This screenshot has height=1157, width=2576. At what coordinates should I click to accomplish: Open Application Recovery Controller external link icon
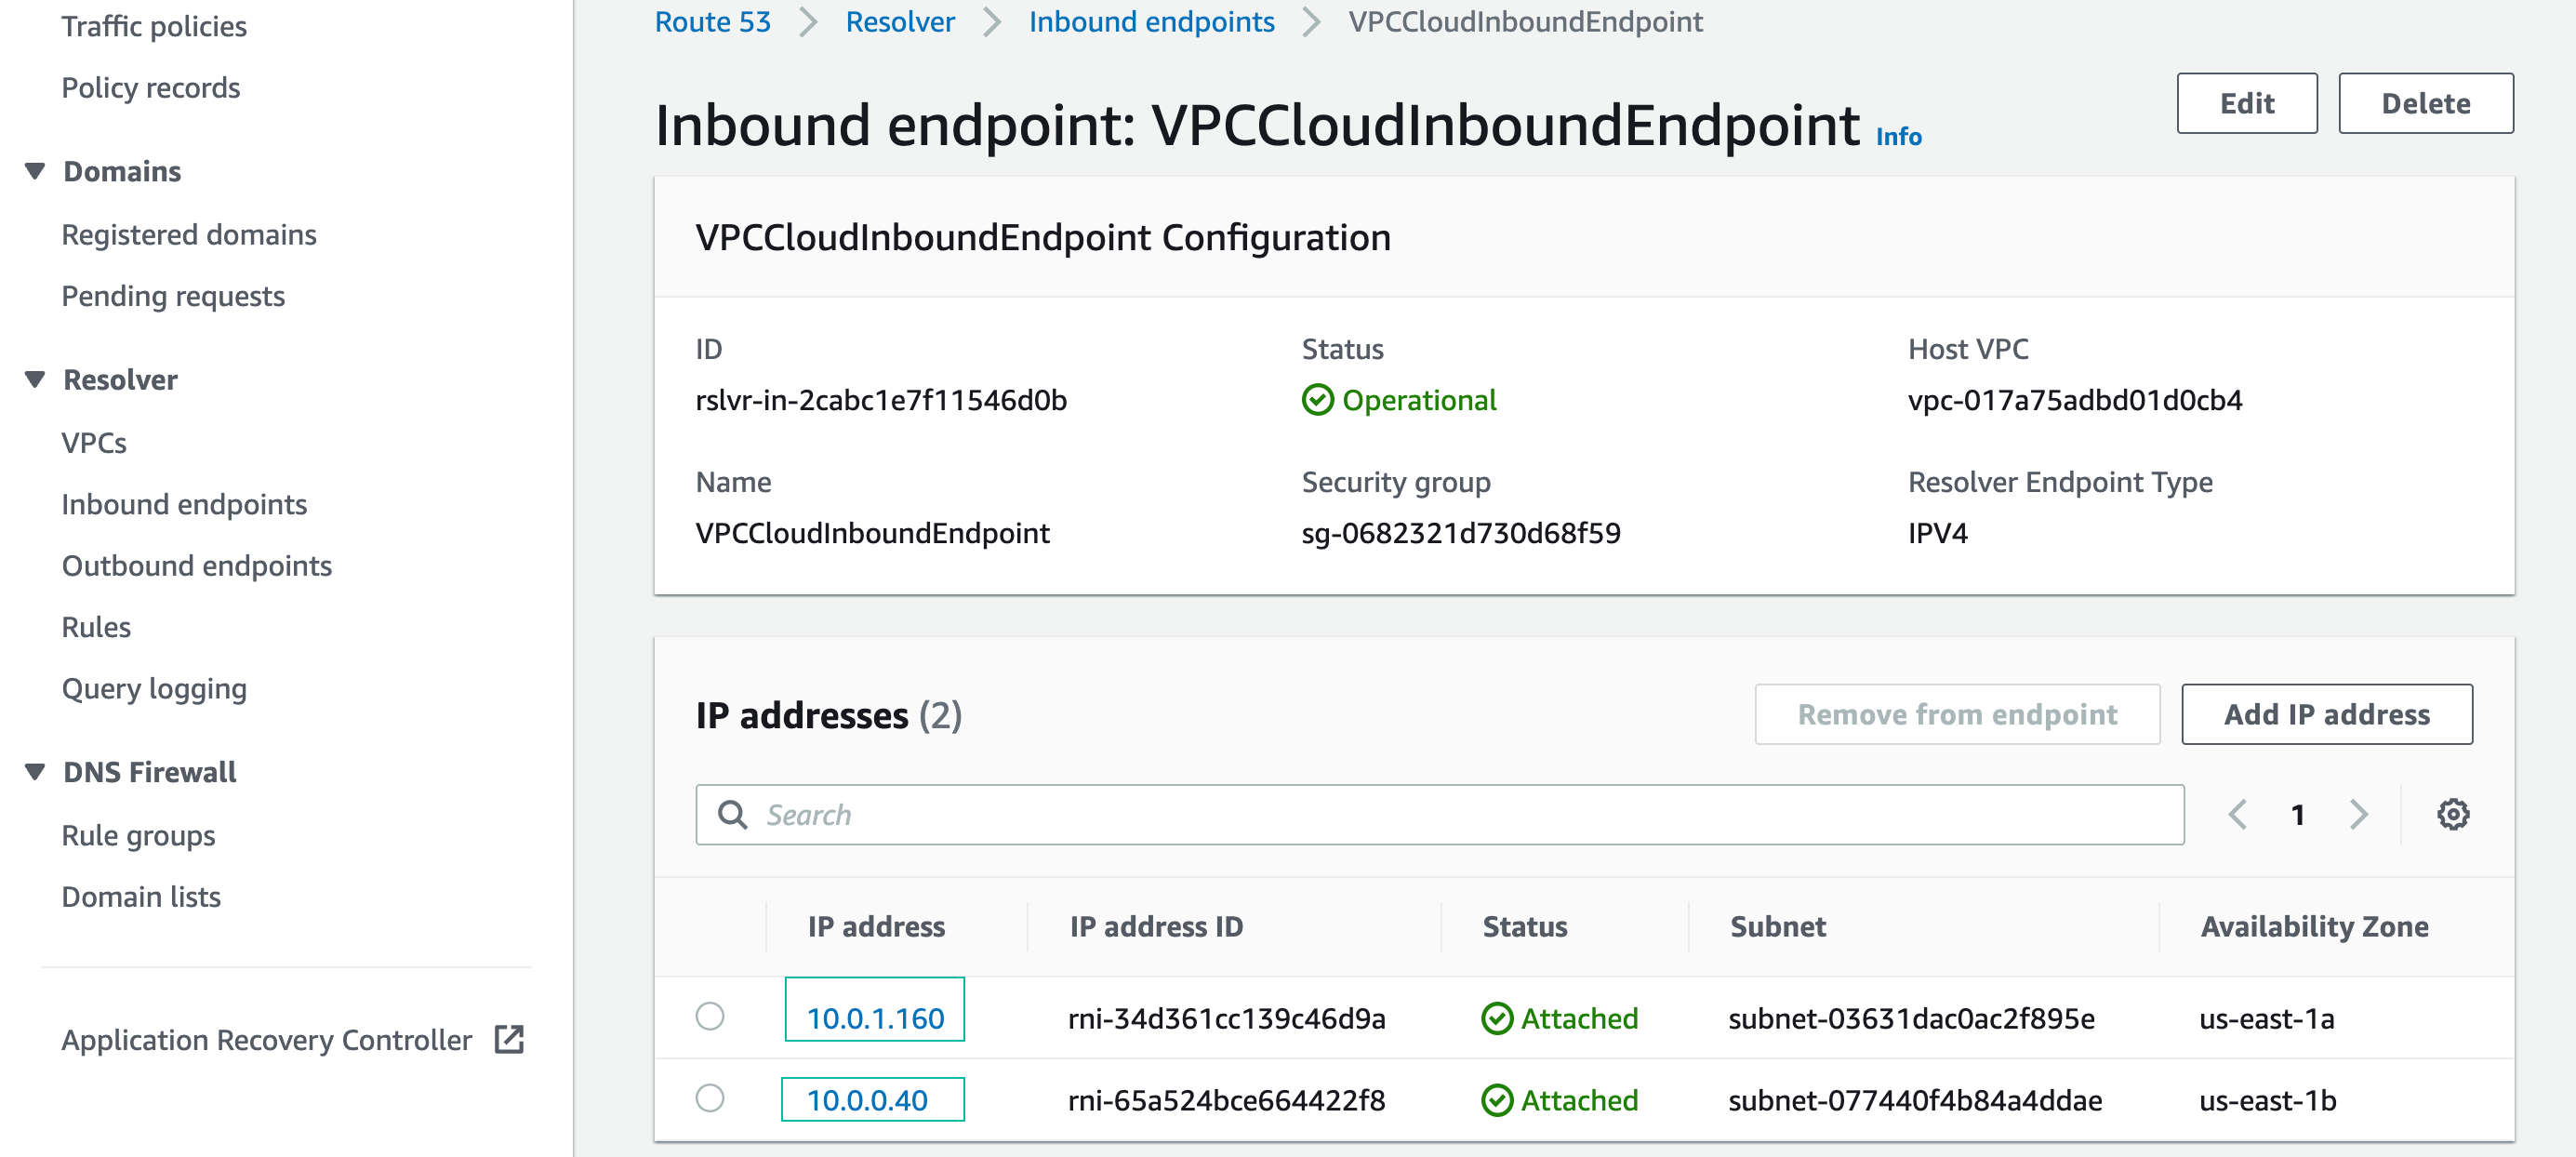pos(509,1040)
